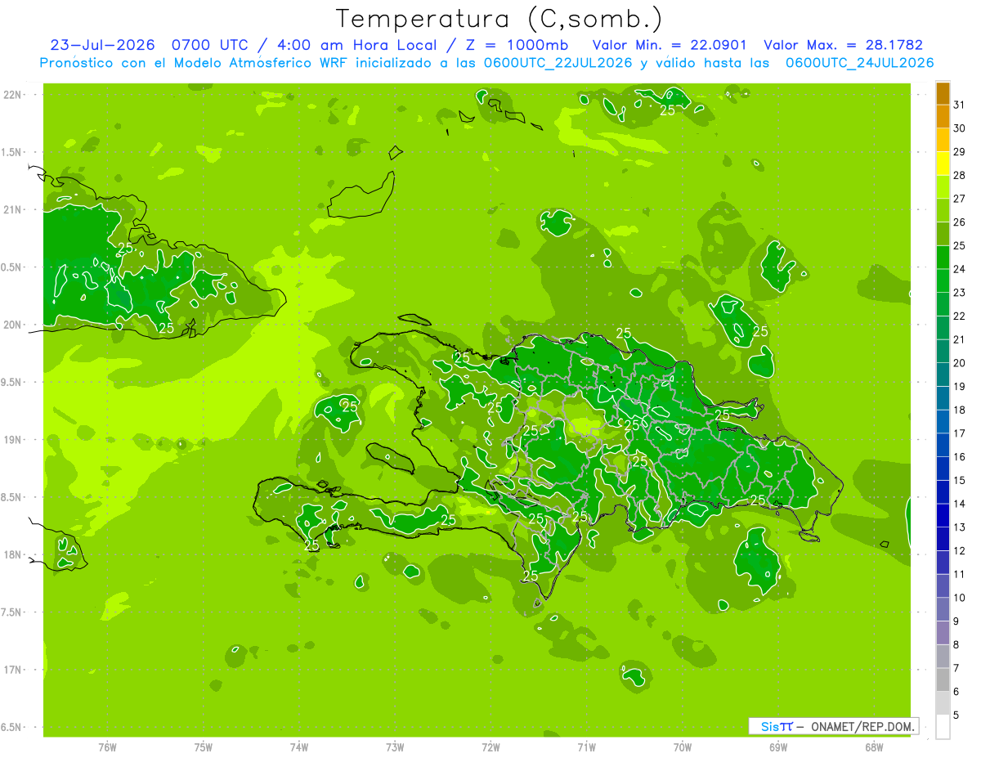This screenshot has height=758, width=981.
Task: Click the '0600UTC_22JUL2026' initialization time
Action: pos(558,63)
